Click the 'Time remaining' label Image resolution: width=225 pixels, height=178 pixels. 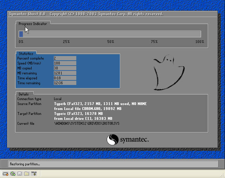[x=29, y=83]
